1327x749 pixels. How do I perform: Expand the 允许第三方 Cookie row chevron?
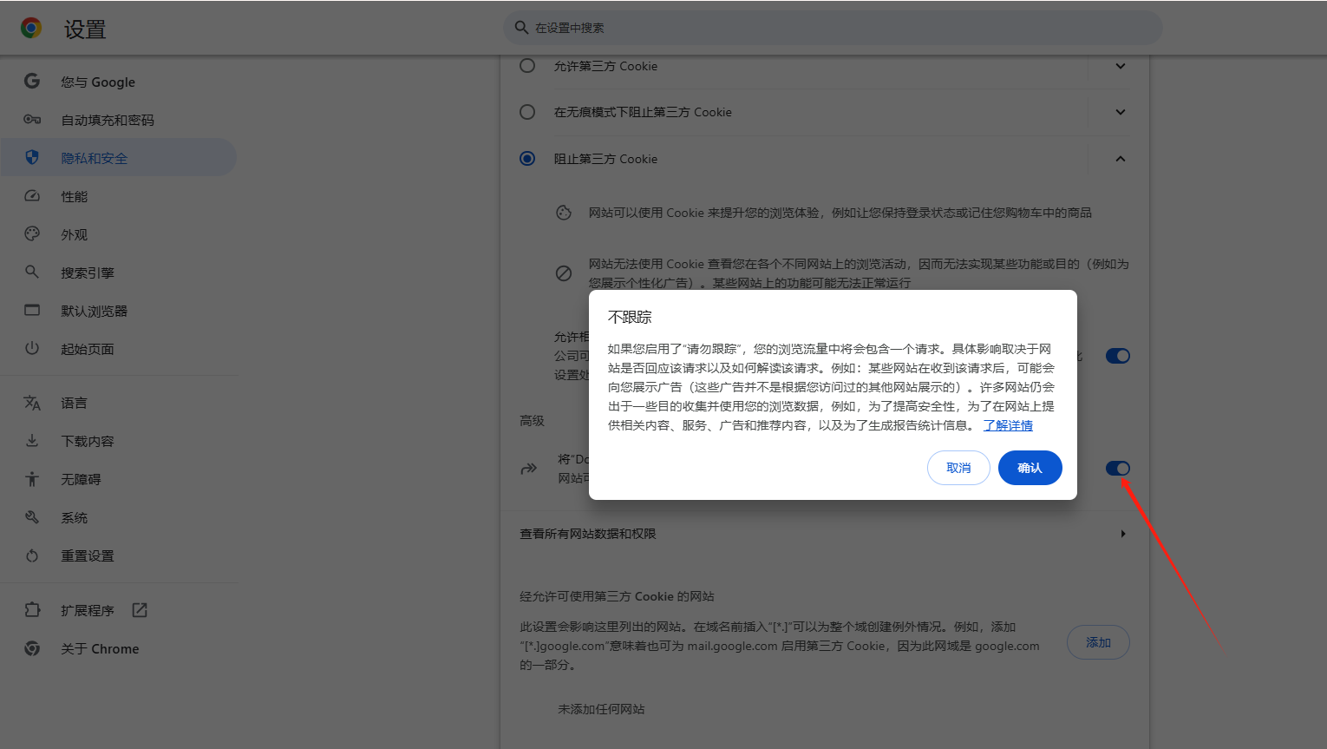point(1121,66)
